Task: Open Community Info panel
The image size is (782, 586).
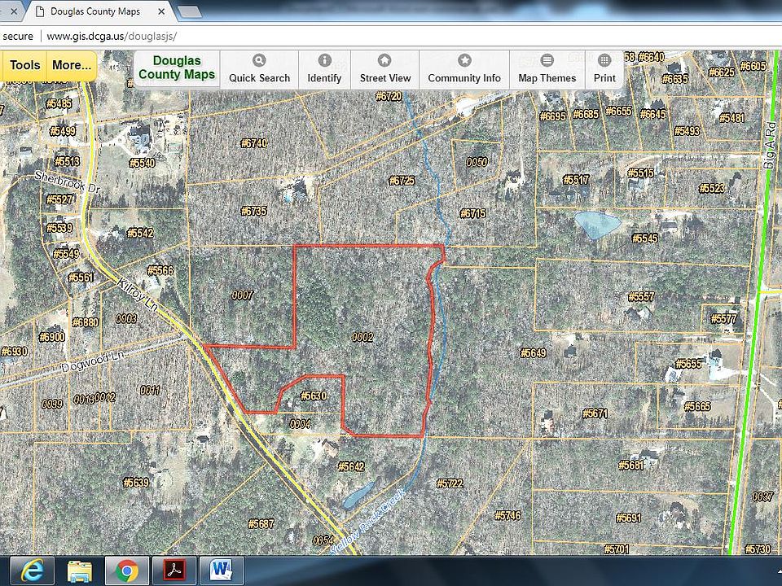Action: [464, 69]
